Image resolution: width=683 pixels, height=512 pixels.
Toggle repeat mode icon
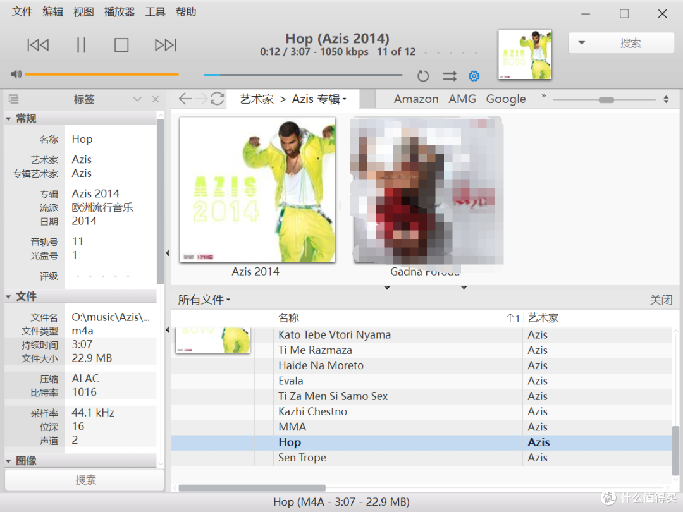423,76
